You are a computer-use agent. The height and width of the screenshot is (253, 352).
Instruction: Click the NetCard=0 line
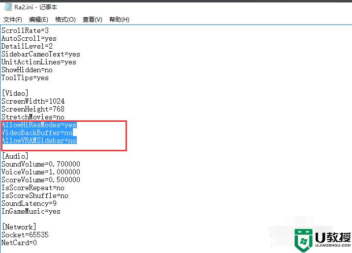click(19, 243)
